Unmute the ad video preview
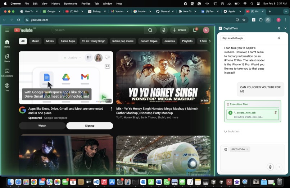This screenshot has width=290, height=188. 107,57
